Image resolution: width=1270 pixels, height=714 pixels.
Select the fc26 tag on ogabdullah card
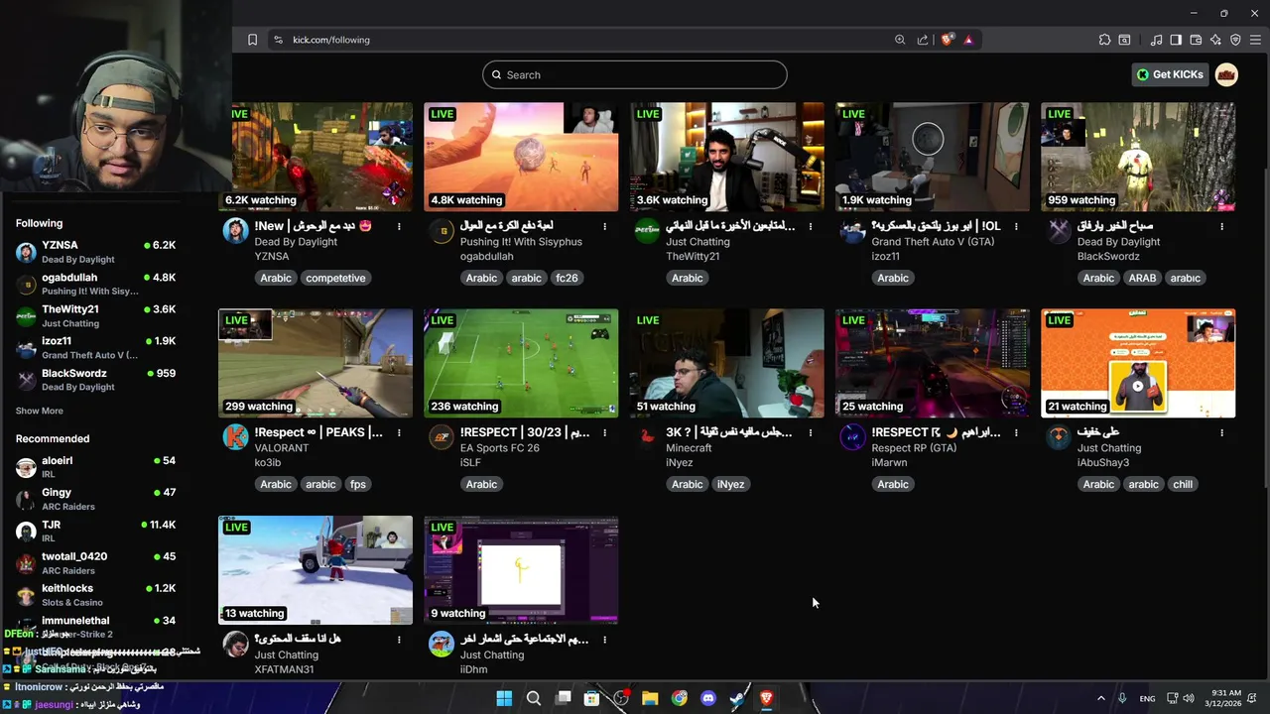[x=567, y=278]
